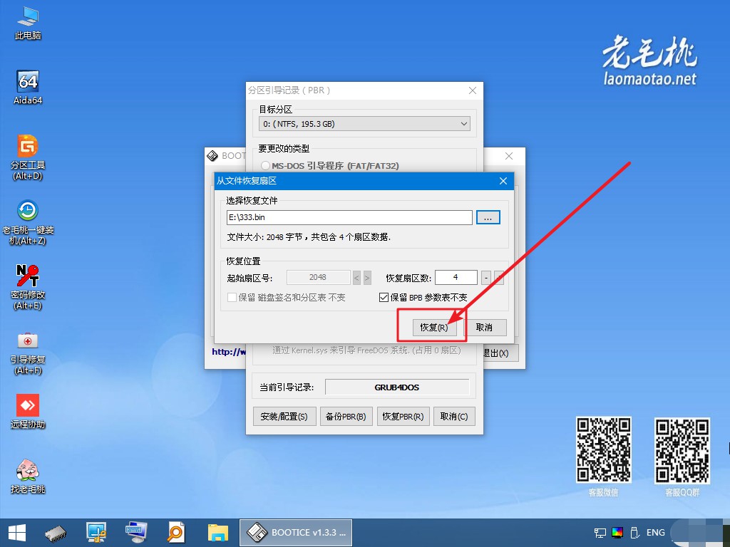Open the monitor with keyboard taskbar icon
Image resolution: width=730 pixels, height=547 pixels.
click(x=136, y=533)
